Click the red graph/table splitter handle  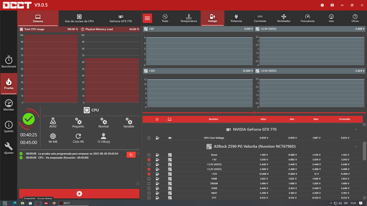click(x=254, y=113)
